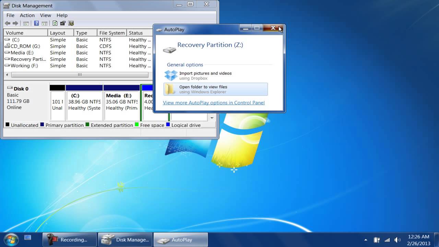Click the network signal tray icon

[x=387, y=240]
